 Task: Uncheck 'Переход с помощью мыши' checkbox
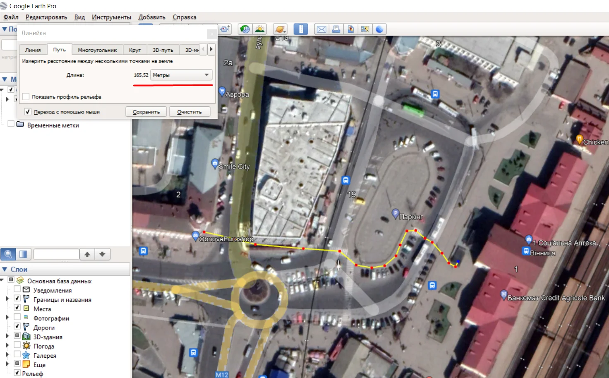pos(28,112)
